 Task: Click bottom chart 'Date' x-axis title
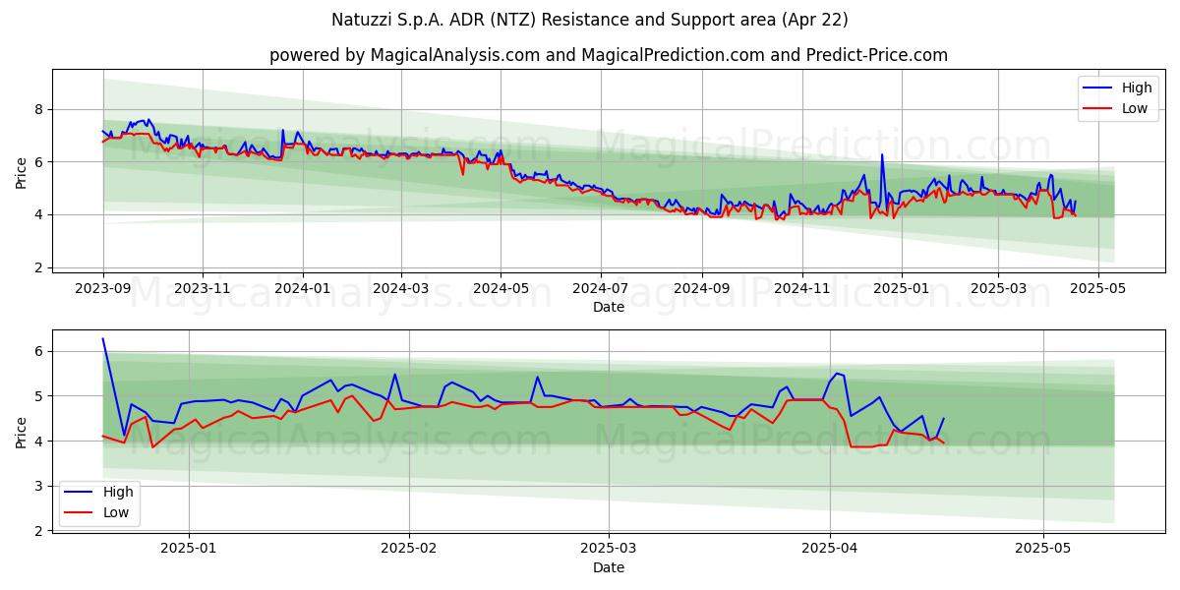click(609, 567)
